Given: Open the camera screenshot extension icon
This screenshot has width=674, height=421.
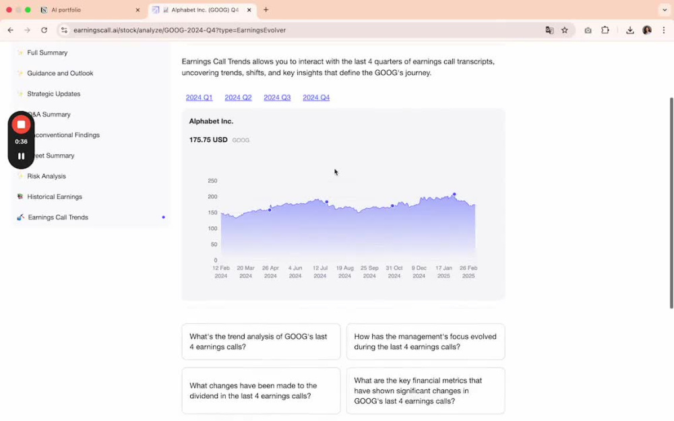Looking at the screenshot, I should (x=588, y=30).
